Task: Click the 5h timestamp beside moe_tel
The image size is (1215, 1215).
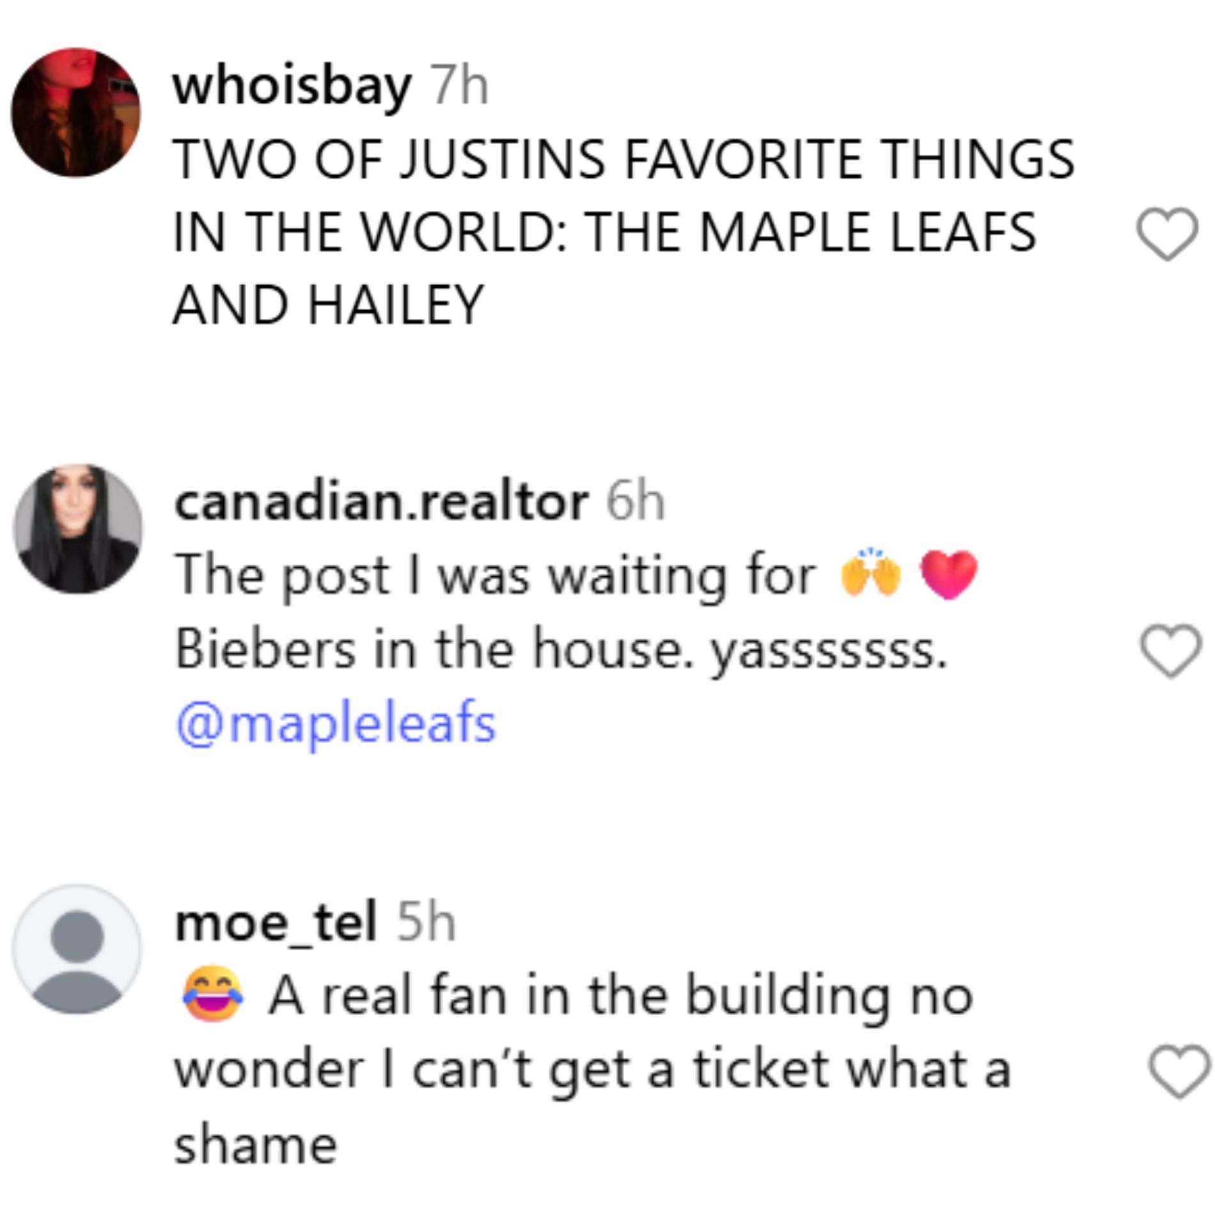Action: pyautogui.click(x=427, y=923)
